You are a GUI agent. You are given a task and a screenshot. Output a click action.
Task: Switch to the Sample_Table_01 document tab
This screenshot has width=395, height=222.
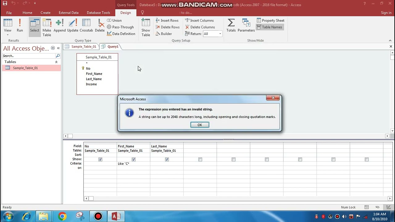point(81,47)
